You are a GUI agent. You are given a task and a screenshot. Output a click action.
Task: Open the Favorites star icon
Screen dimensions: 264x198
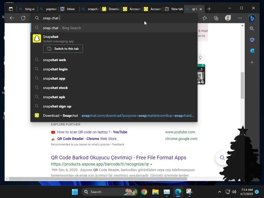click(x=205, y=18)
